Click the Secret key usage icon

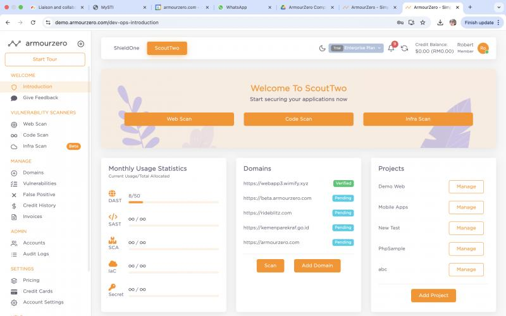coord(112,287)
